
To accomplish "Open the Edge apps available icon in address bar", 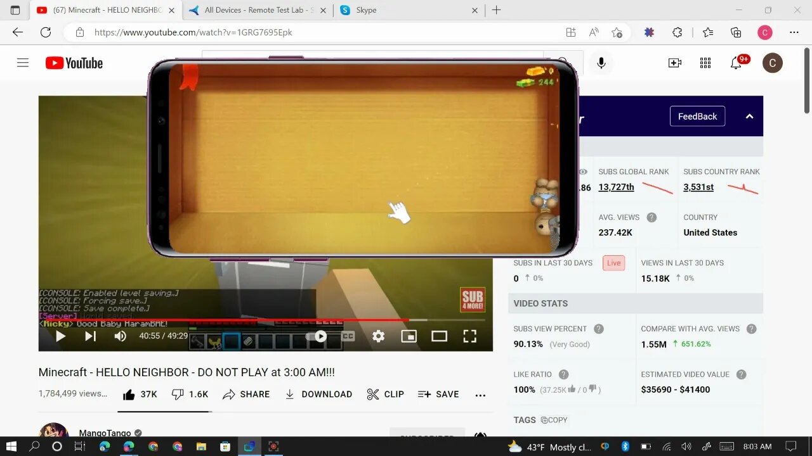I will pyautogui.click(x=571, y=32).
